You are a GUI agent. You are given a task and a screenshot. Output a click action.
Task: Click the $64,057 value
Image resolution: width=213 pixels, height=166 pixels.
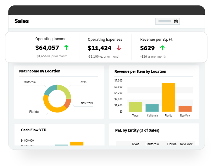click(47, 48)
